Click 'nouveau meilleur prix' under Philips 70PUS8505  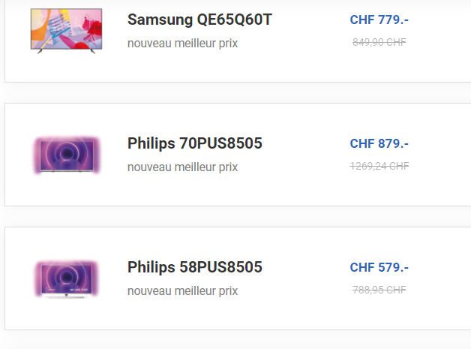(x=183, y=167)
